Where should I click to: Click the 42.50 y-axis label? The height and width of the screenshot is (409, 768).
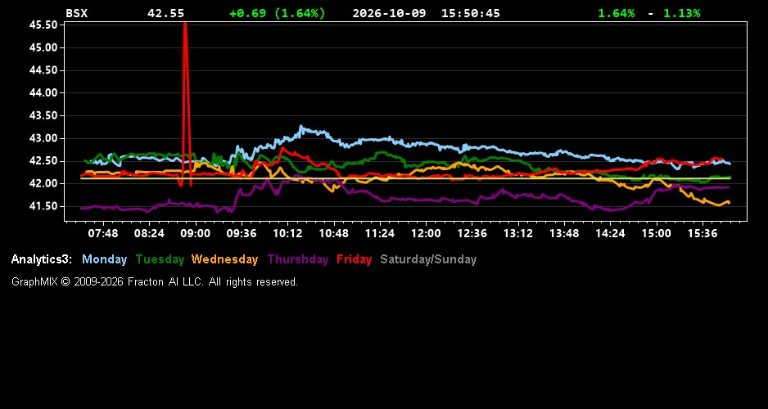pyautogui.click(x=43, y=161)
